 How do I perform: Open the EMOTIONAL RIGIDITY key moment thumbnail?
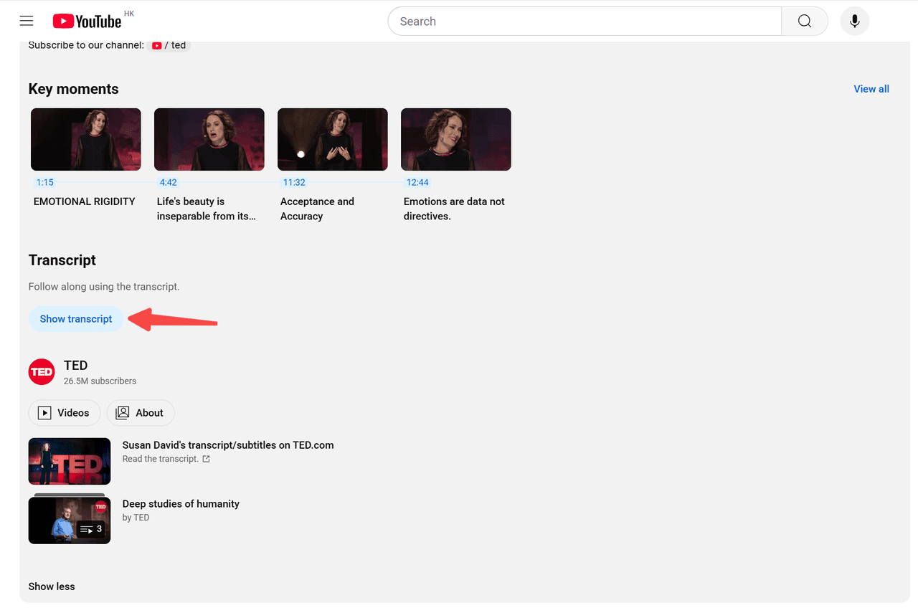click(86, 139)
